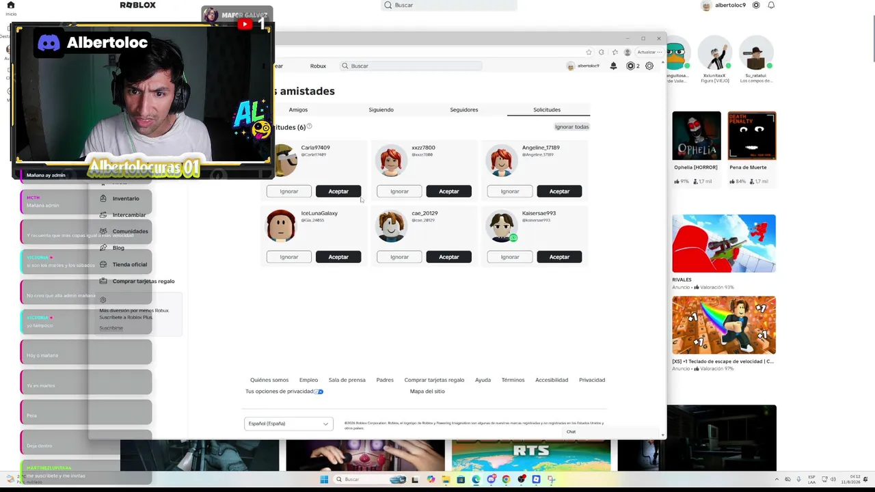This screenshot has width=875, height=492.
Task: Open the Chat tab in the front window corner
Action: (x=571, y=432)
